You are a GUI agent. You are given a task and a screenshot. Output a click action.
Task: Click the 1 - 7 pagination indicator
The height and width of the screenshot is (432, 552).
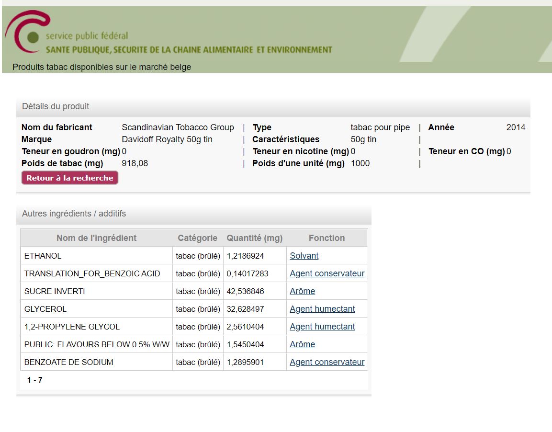click(x=35, y=380)
